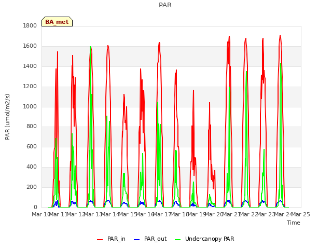Click the 400 y-axis tick label
This screenshot has width=332, height=249.
(32, 167)
